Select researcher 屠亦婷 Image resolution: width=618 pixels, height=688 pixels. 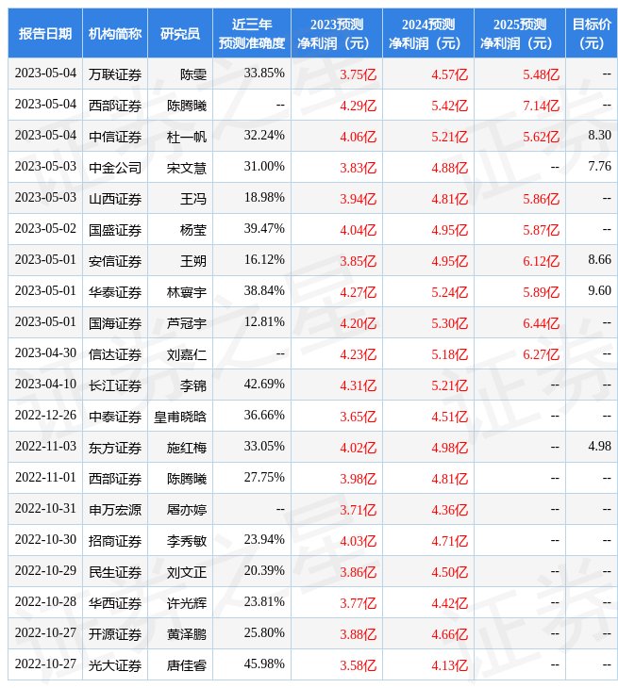point(187,510)
